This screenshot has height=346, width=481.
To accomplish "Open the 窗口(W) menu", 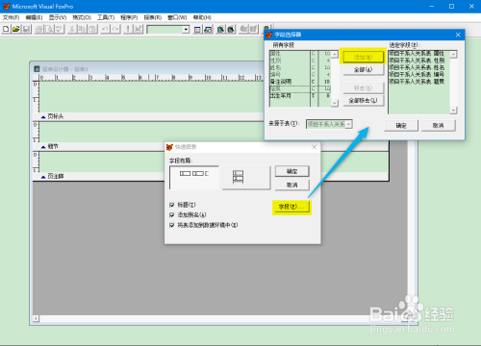I will pos(177,17).
